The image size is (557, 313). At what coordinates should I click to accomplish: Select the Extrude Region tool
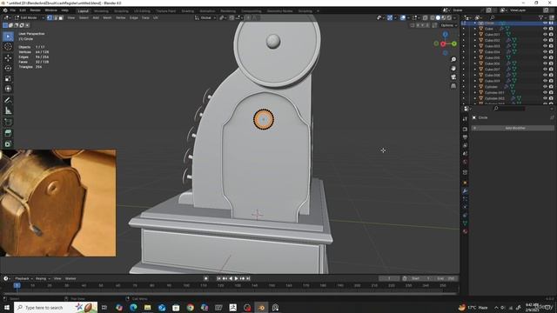(x=8, y=133)
